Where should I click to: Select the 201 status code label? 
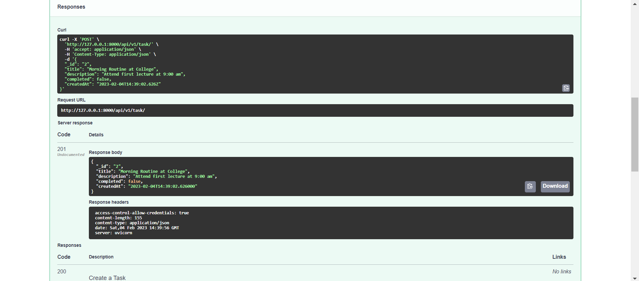[62, 149]
